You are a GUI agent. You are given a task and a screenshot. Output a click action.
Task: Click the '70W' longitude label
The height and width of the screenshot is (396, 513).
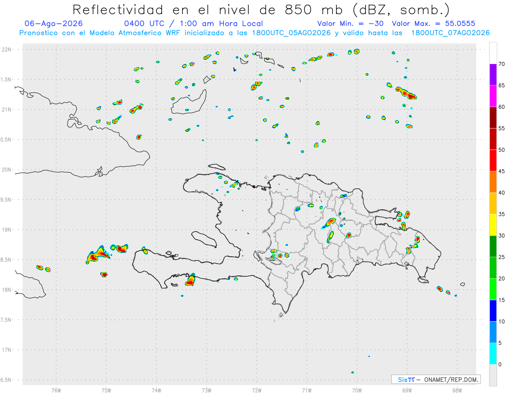pyautogui.click(x=357, y=390)
